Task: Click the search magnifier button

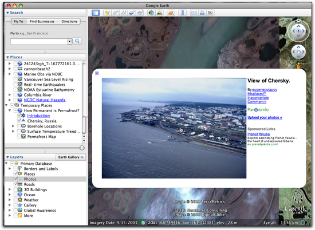Action: [x=77, y=41]
